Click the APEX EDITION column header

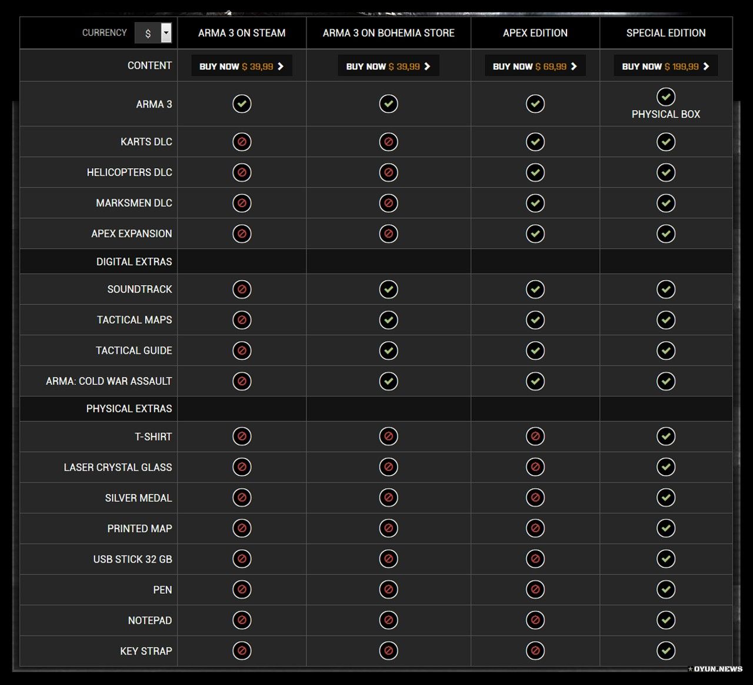point(535,33)
